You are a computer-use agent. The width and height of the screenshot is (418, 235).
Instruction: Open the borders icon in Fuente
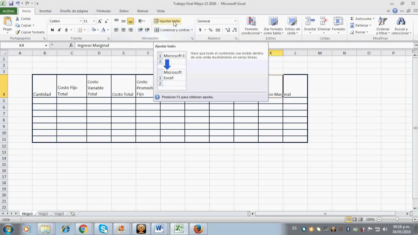80,30
